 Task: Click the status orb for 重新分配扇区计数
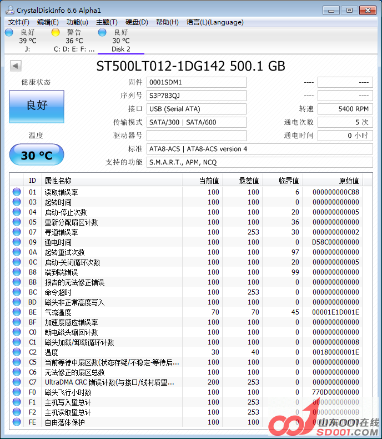coord(17,222)
